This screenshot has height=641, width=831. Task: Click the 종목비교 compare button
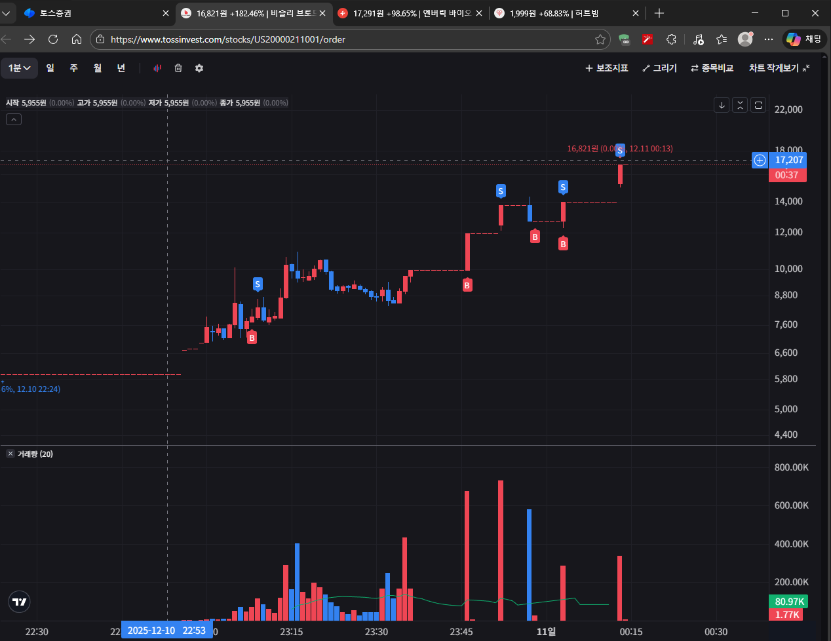[x=712, y=68]
